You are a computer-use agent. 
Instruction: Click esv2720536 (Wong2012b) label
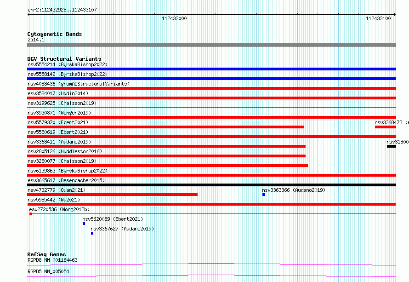[59, 209]
